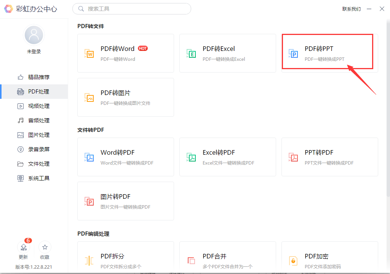390x274 pixels.
Task: Open the 图片转PDF tool title
Action: (115, 196)
